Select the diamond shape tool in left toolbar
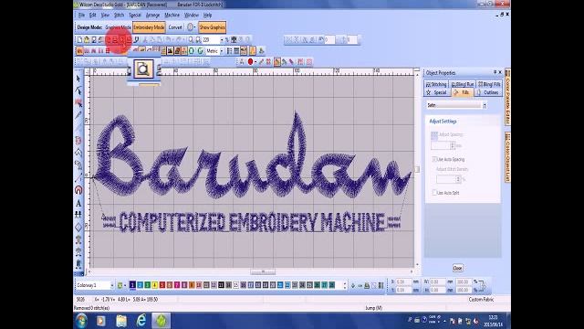 coord(78,228)
